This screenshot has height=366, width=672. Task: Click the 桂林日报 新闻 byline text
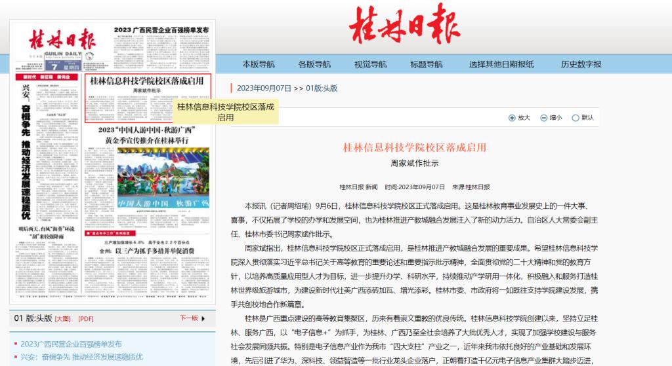358,187
